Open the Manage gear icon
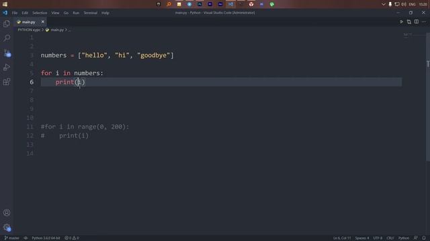The width and height of the screenshot is (430, 241). click(7, 228)
